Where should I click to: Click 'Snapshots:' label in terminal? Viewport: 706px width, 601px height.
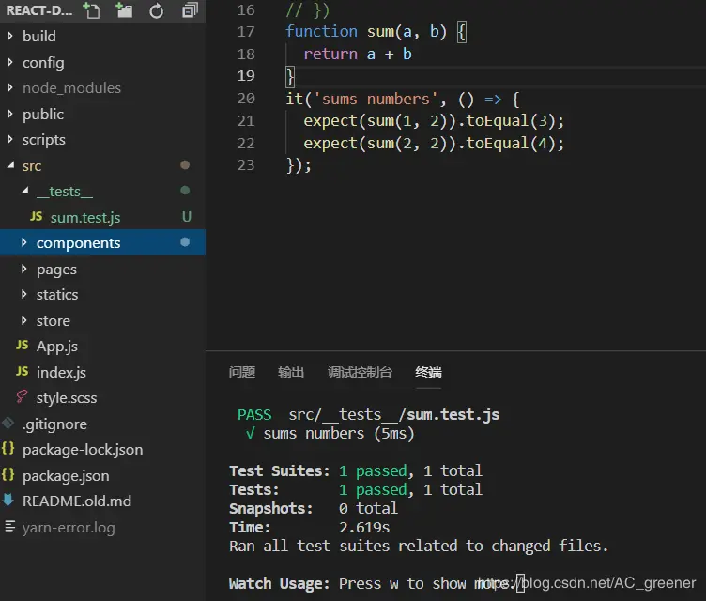pyautogui.click(x=271, y=508)
